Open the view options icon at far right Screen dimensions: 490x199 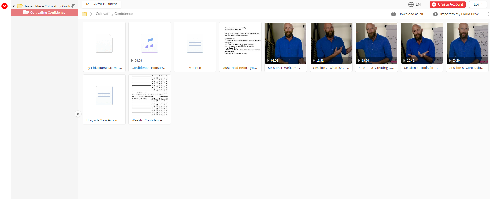[x=489, y=14]
